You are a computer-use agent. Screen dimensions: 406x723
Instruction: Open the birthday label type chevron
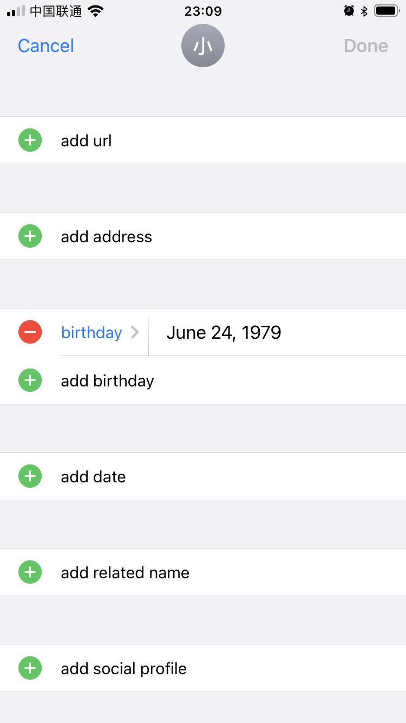[135, 332]
